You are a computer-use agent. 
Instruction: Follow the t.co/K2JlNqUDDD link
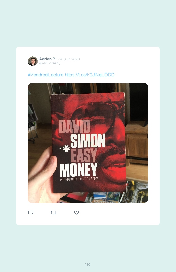(90, 75)
